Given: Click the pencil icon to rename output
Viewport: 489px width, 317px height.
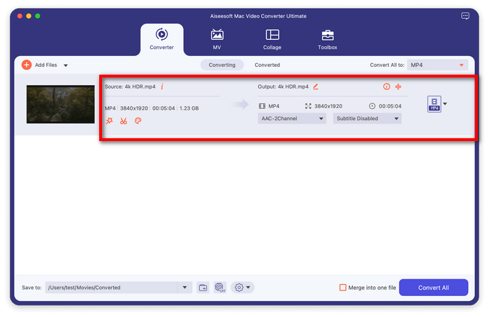Looking at the screenshot, I should point(316,87).
